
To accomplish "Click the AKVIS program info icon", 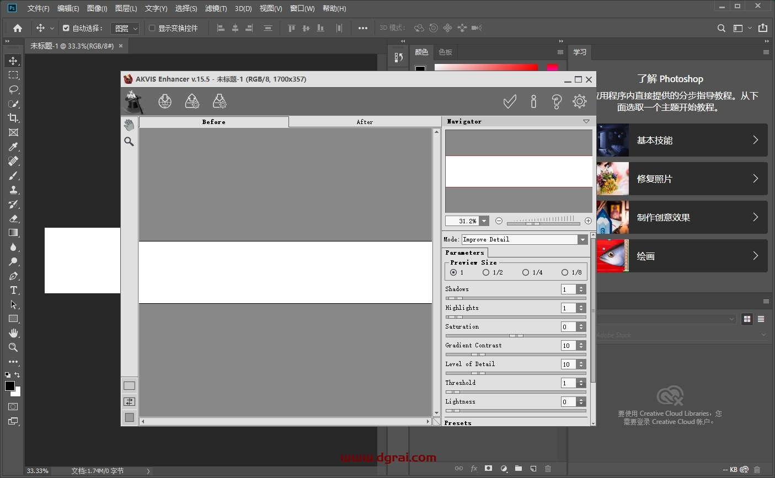I will click(533, 101).
